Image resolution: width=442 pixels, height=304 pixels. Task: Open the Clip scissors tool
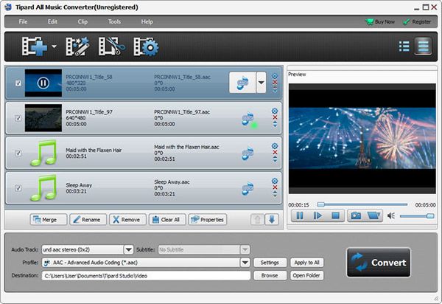point(112,46)
